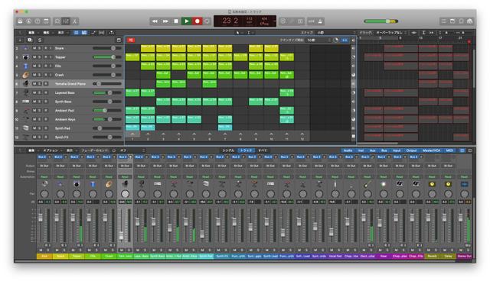Stop playback with the transport stop button
Viewport: 490px width, 281px height.
click(x=176, y=21)
